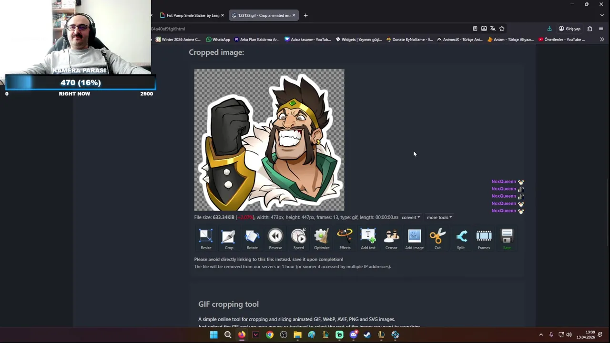Open the AnimeciX bookmark
Screen dimensions: 610x343
coord(460,40)
